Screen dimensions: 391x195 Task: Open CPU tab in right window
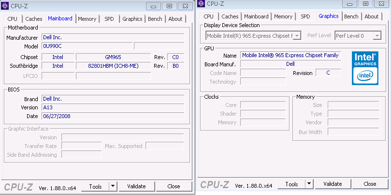coord(208,16)
